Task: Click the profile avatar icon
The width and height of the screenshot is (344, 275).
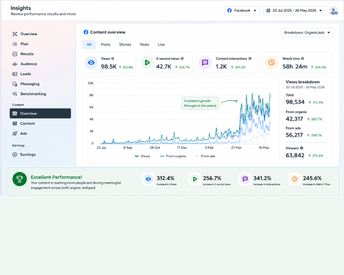Action: [333, 10]
